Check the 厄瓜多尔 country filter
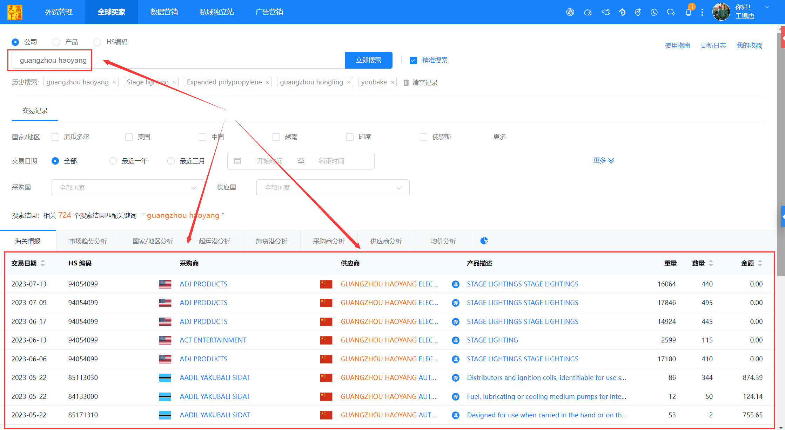The height and width of the screenshot is (430, 785). 55,137
